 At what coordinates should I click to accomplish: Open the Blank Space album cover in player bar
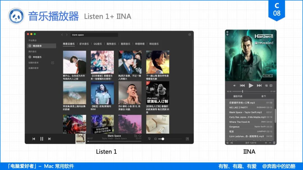(81, 139)
